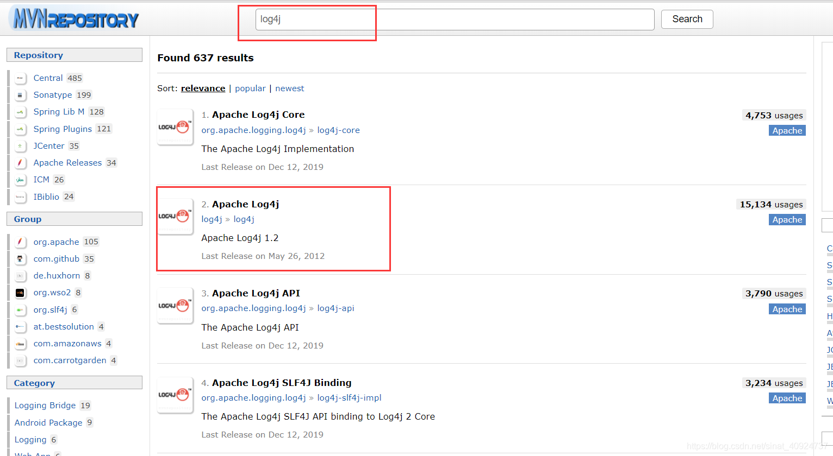Select Android Package category
The height and width of the screenshot is (456, 833).
[48, 422]
